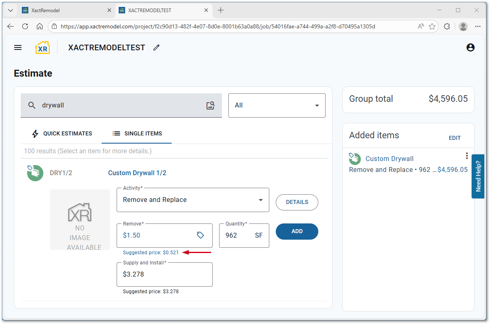
Task: Select the Single Items tab
Action: click(x=137, y=133)
